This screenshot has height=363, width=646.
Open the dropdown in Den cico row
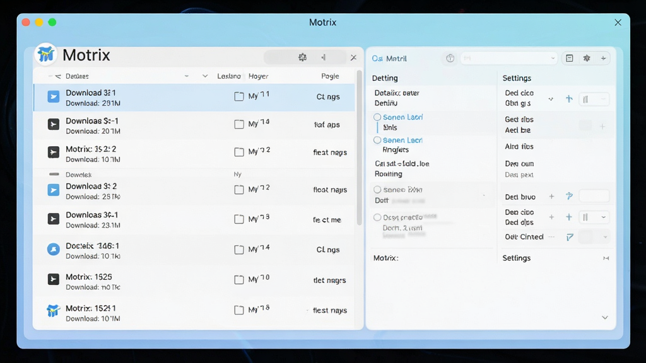coord(603,217)
